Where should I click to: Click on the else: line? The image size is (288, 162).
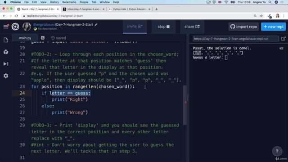(48, 106)
